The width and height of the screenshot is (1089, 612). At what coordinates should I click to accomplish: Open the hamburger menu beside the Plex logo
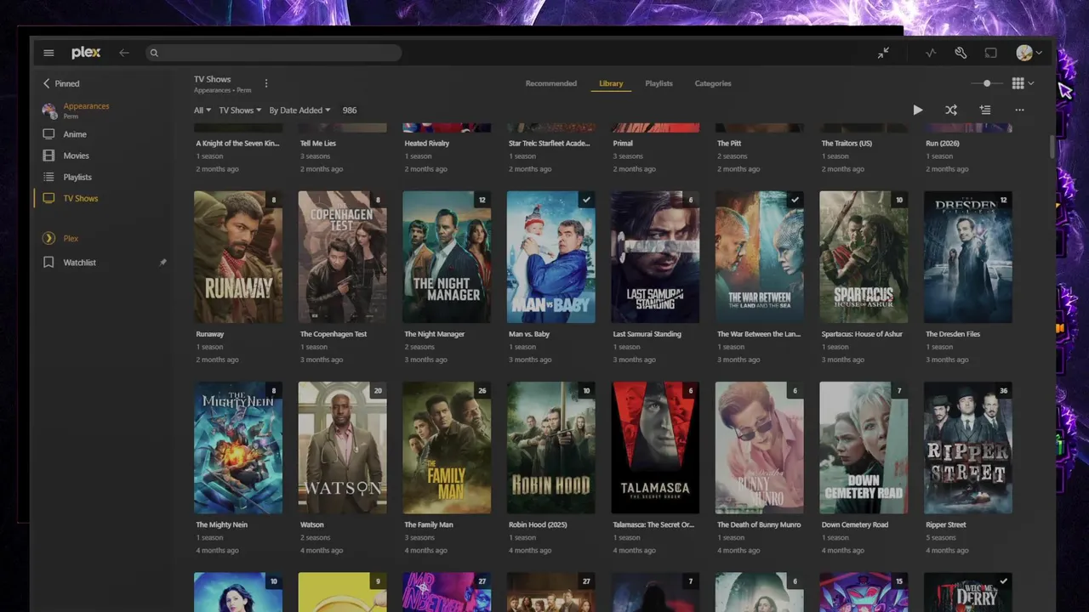pyautogui.click(x=48, y=53)
